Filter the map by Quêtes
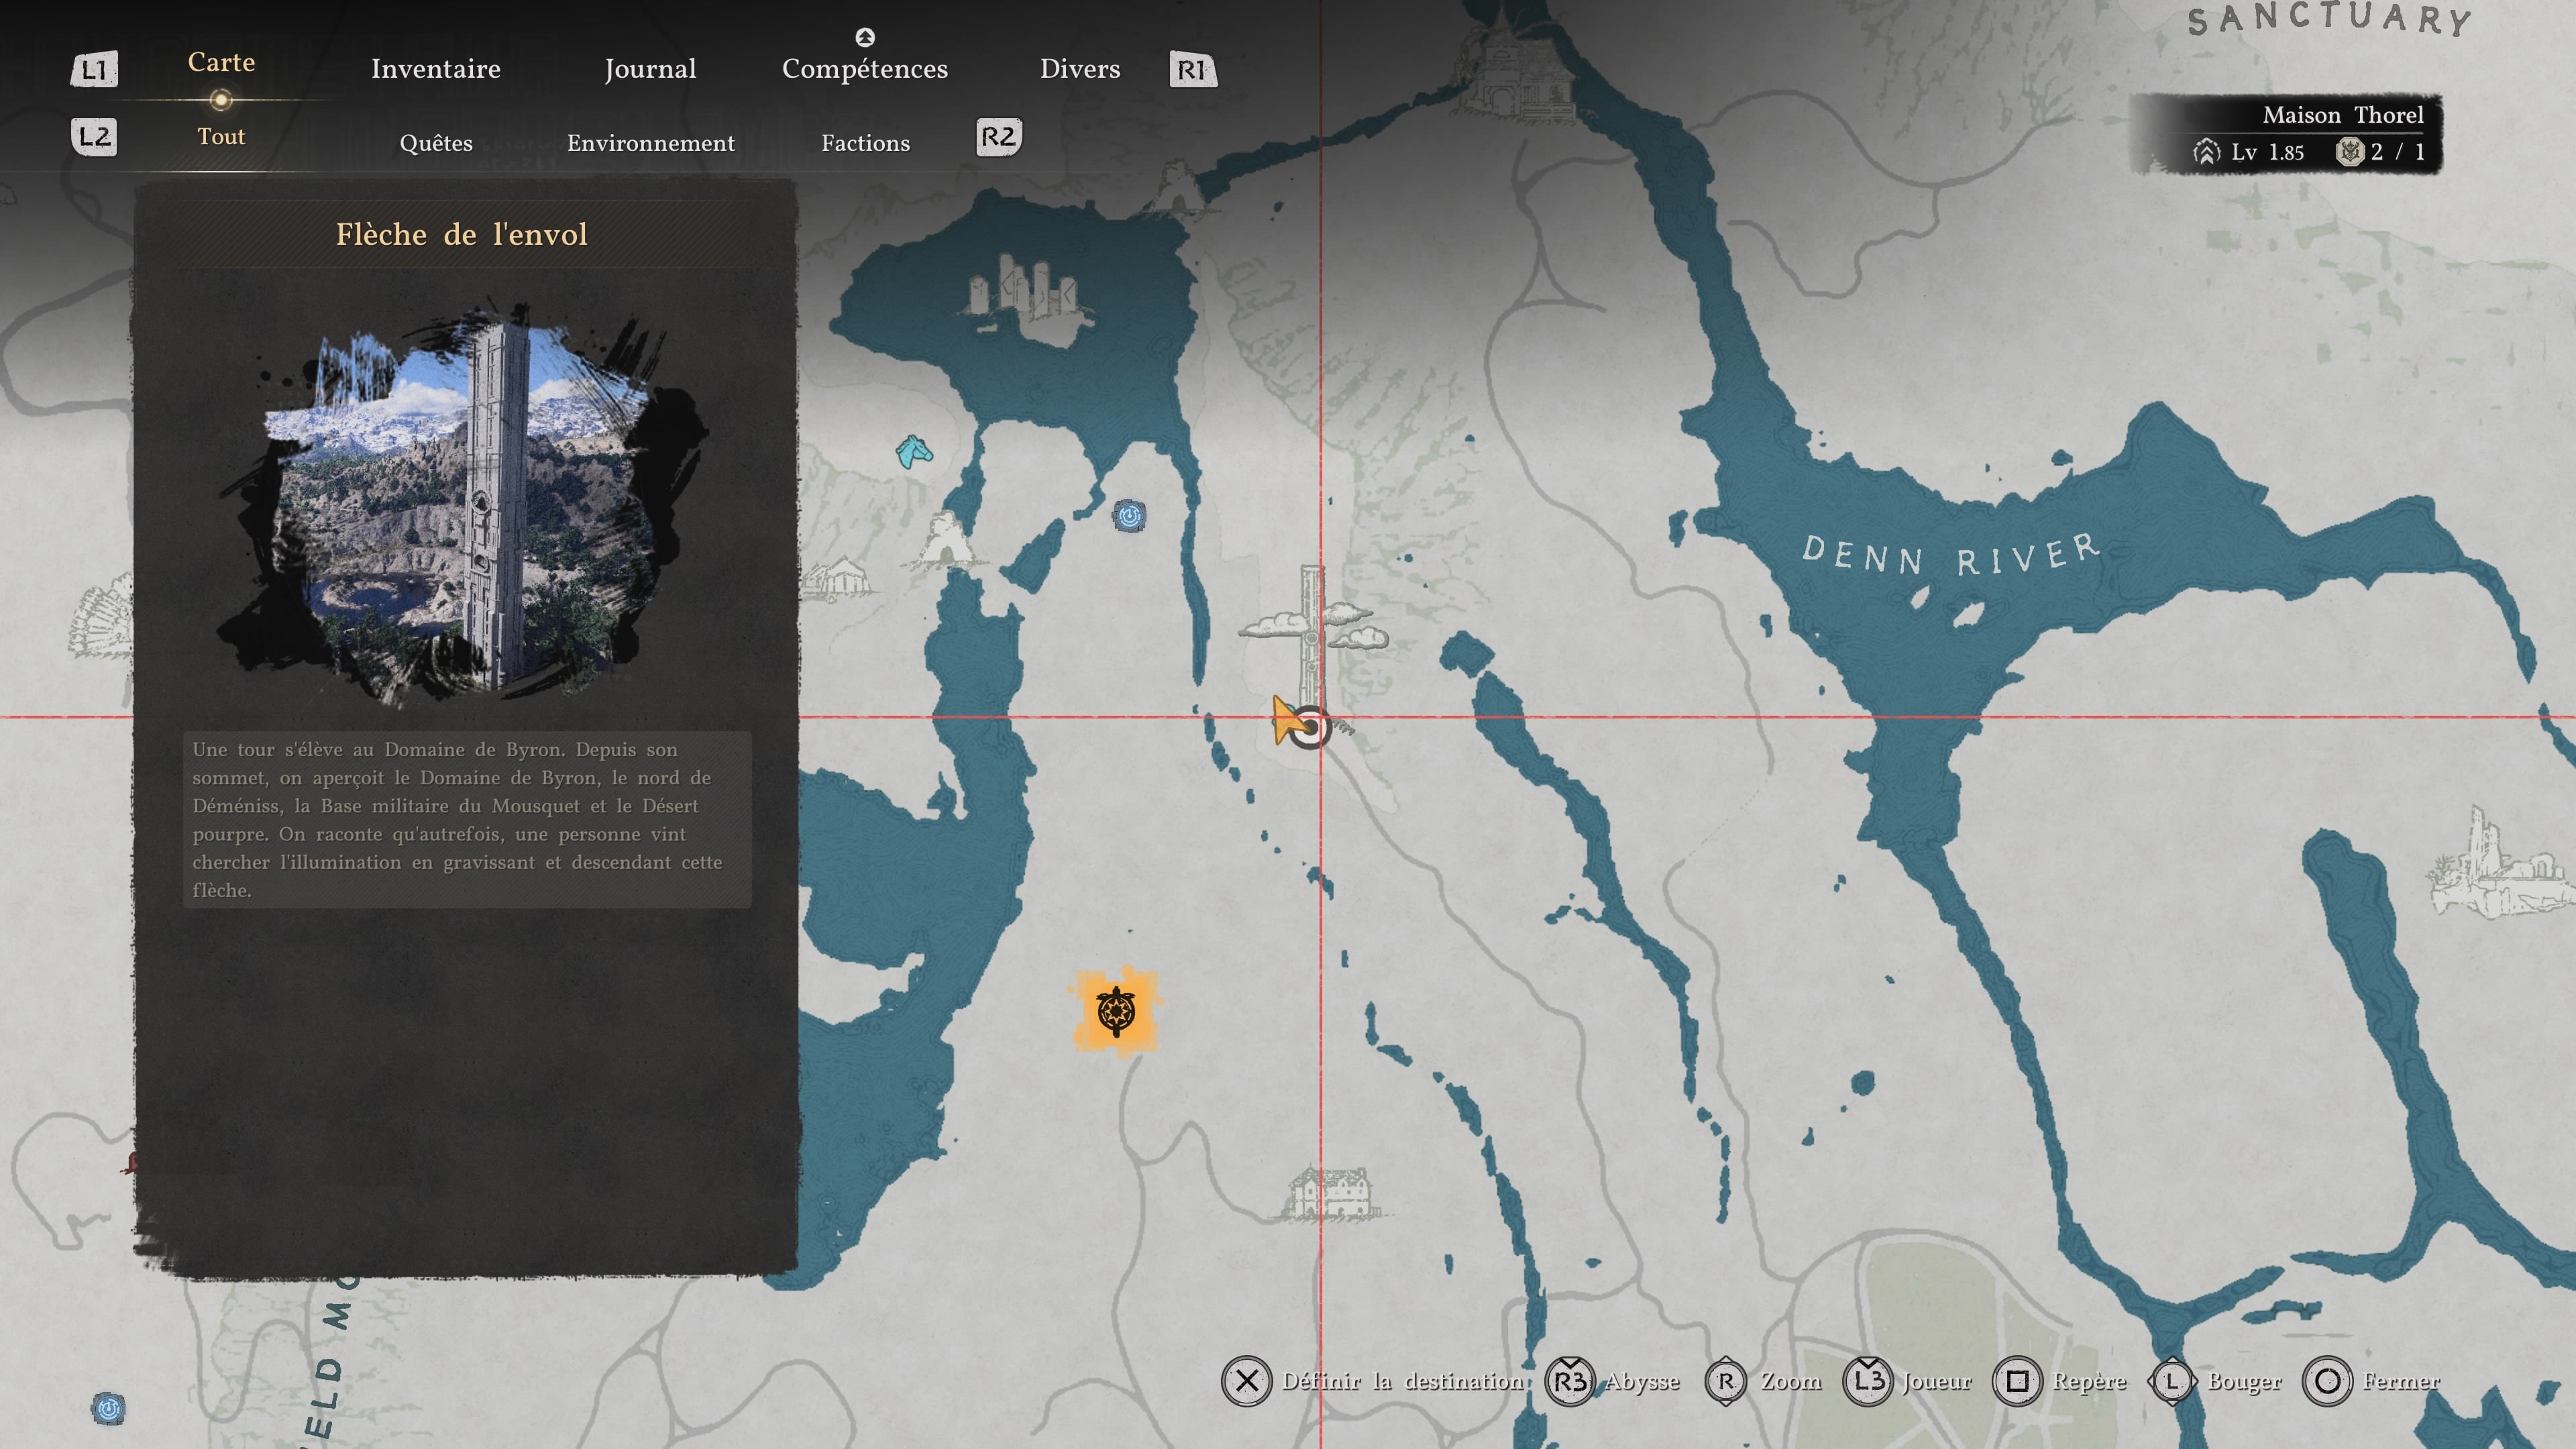This screenshot has width=2576, height=1449. (x=436, y=143)
